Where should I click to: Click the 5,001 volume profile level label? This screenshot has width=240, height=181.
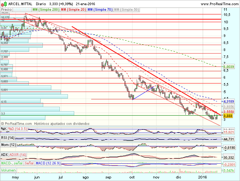coord(4,90)
